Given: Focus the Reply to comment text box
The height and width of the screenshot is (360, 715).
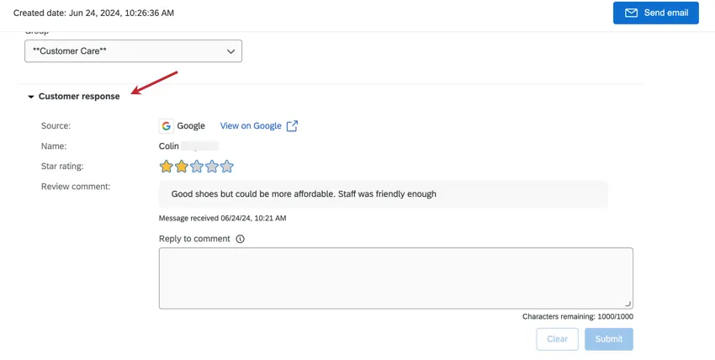Looking at the screenshot, I should pos(395,278).
